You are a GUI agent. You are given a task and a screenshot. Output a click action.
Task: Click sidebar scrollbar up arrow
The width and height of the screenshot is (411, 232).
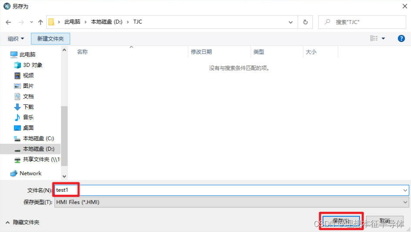coord(64,50)
